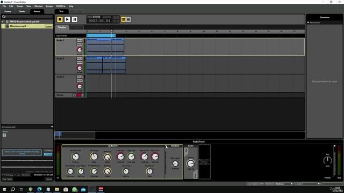
Task: Switch to the Events tab
Action: pos(8,11)
